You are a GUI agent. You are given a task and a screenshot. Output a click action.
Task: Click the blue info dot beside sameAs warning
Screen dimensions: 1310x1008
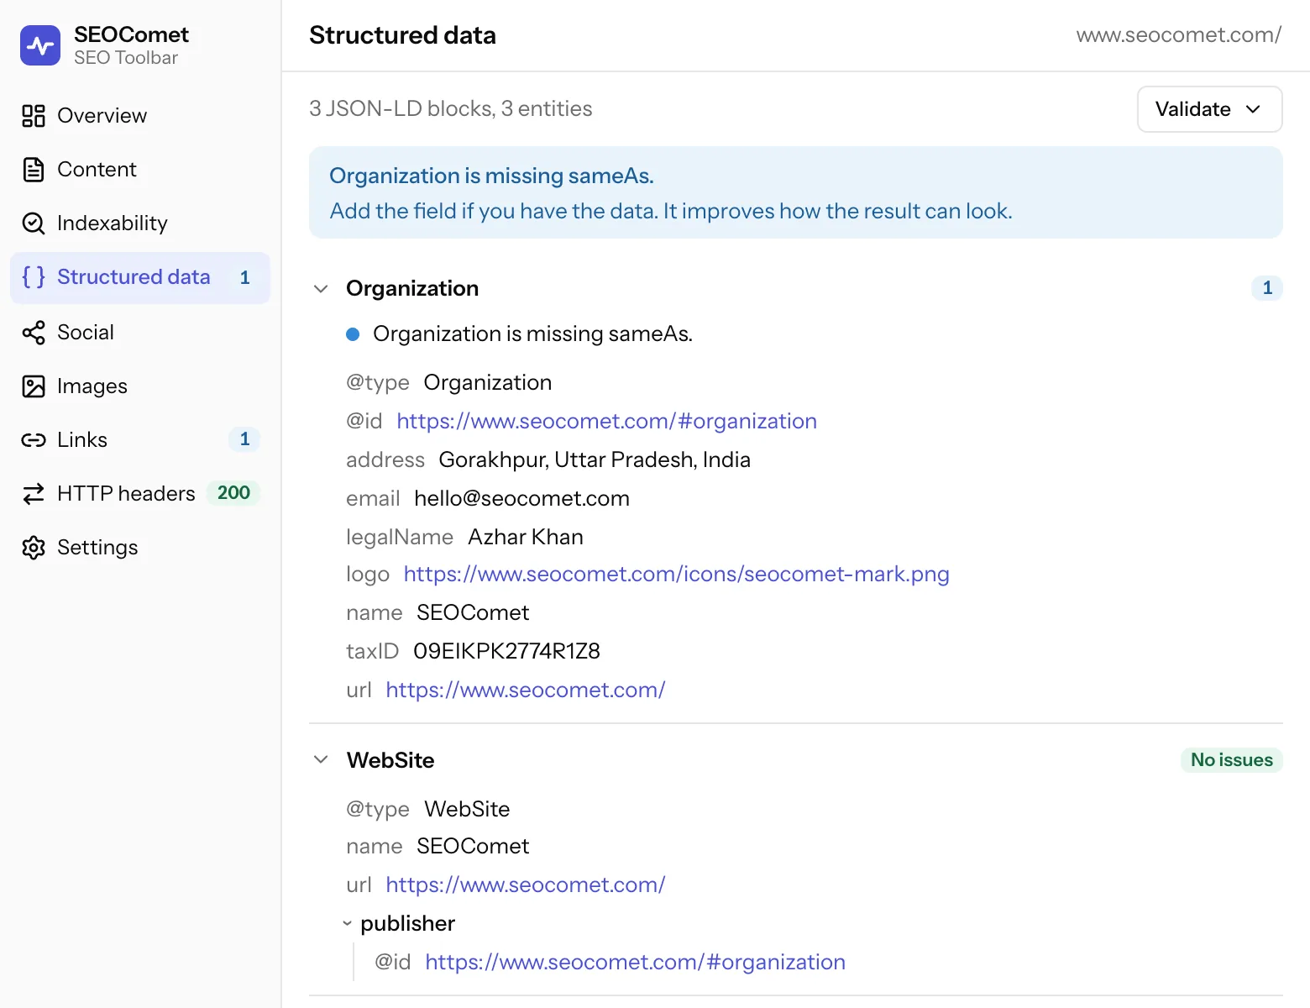click(x=353, y=334)
